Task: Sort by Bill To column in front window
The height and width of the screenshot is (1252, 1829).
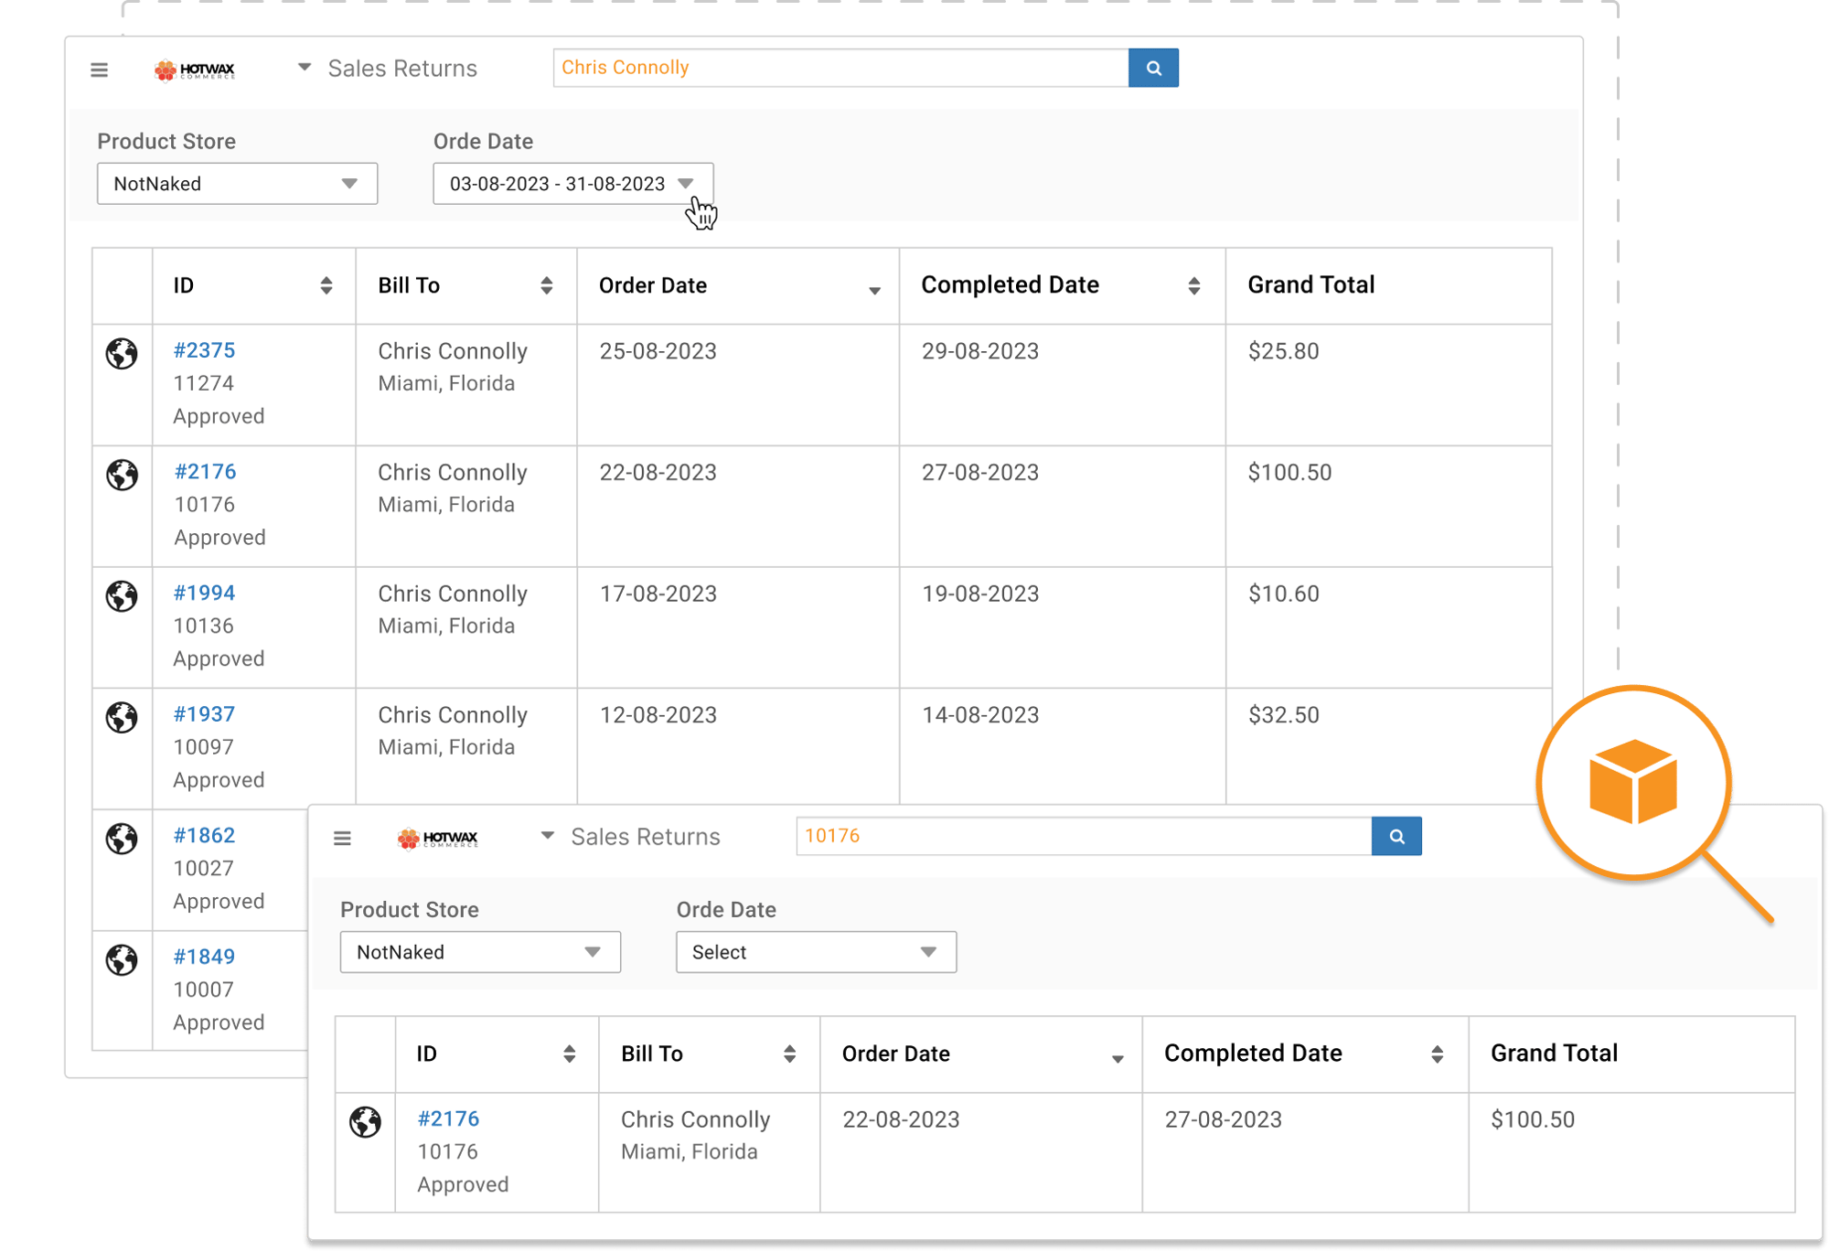Action: (x=790, y=1054)
